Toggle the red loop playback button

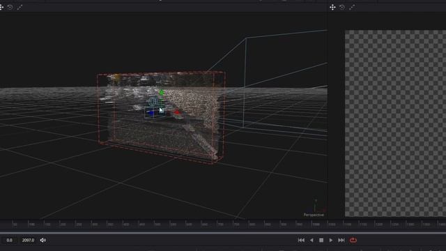click(353, 240)
